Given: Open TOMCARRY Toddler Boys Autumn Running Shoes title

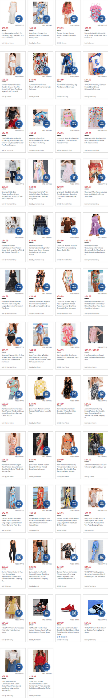Looking at the screenshot, I should tap(40, 630).
